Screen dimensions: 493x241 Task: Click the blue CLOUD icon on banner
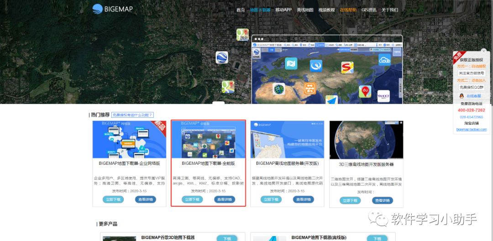pyautogui.click(x=384, y=60)
